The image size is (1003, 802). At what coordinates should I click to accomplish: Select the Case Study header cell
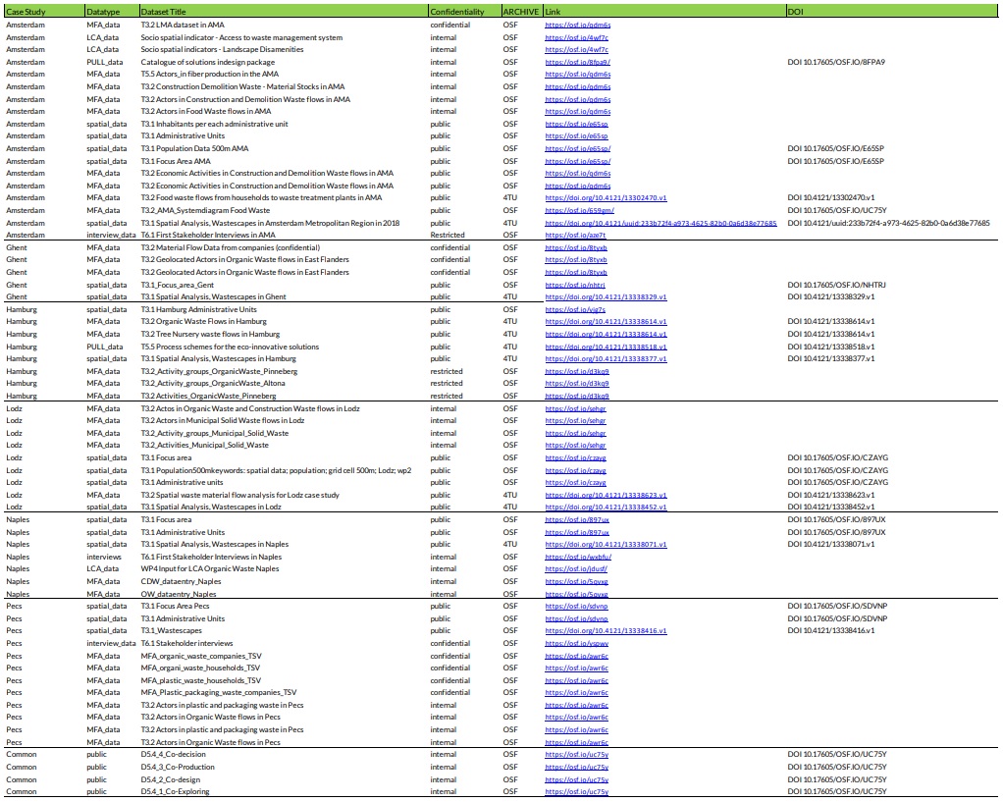click(43, 12)
